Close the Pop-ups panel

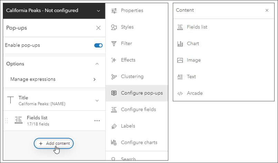tap(98, 28)
